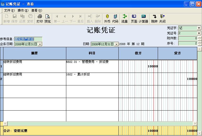The height and width of the screenshot is (136, 202).
Task: Click the 插入 (Insert) row icon
Action: pos(90,19)
